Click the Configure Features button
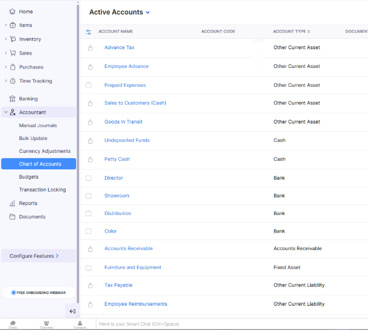Image resolution: width=368 pixels, height=335 pixels. 35,256
